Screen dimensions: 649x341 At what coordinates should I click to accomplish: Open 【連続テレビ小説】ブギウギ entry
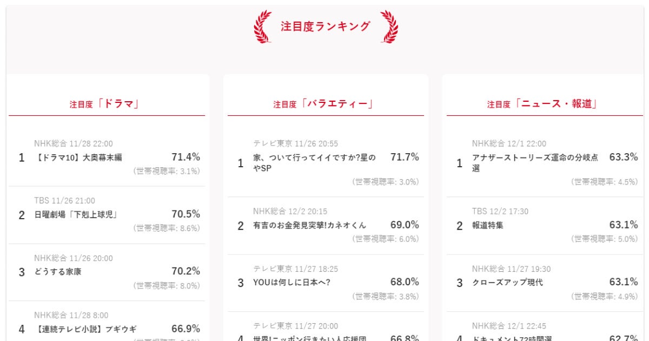pos(85,329)
